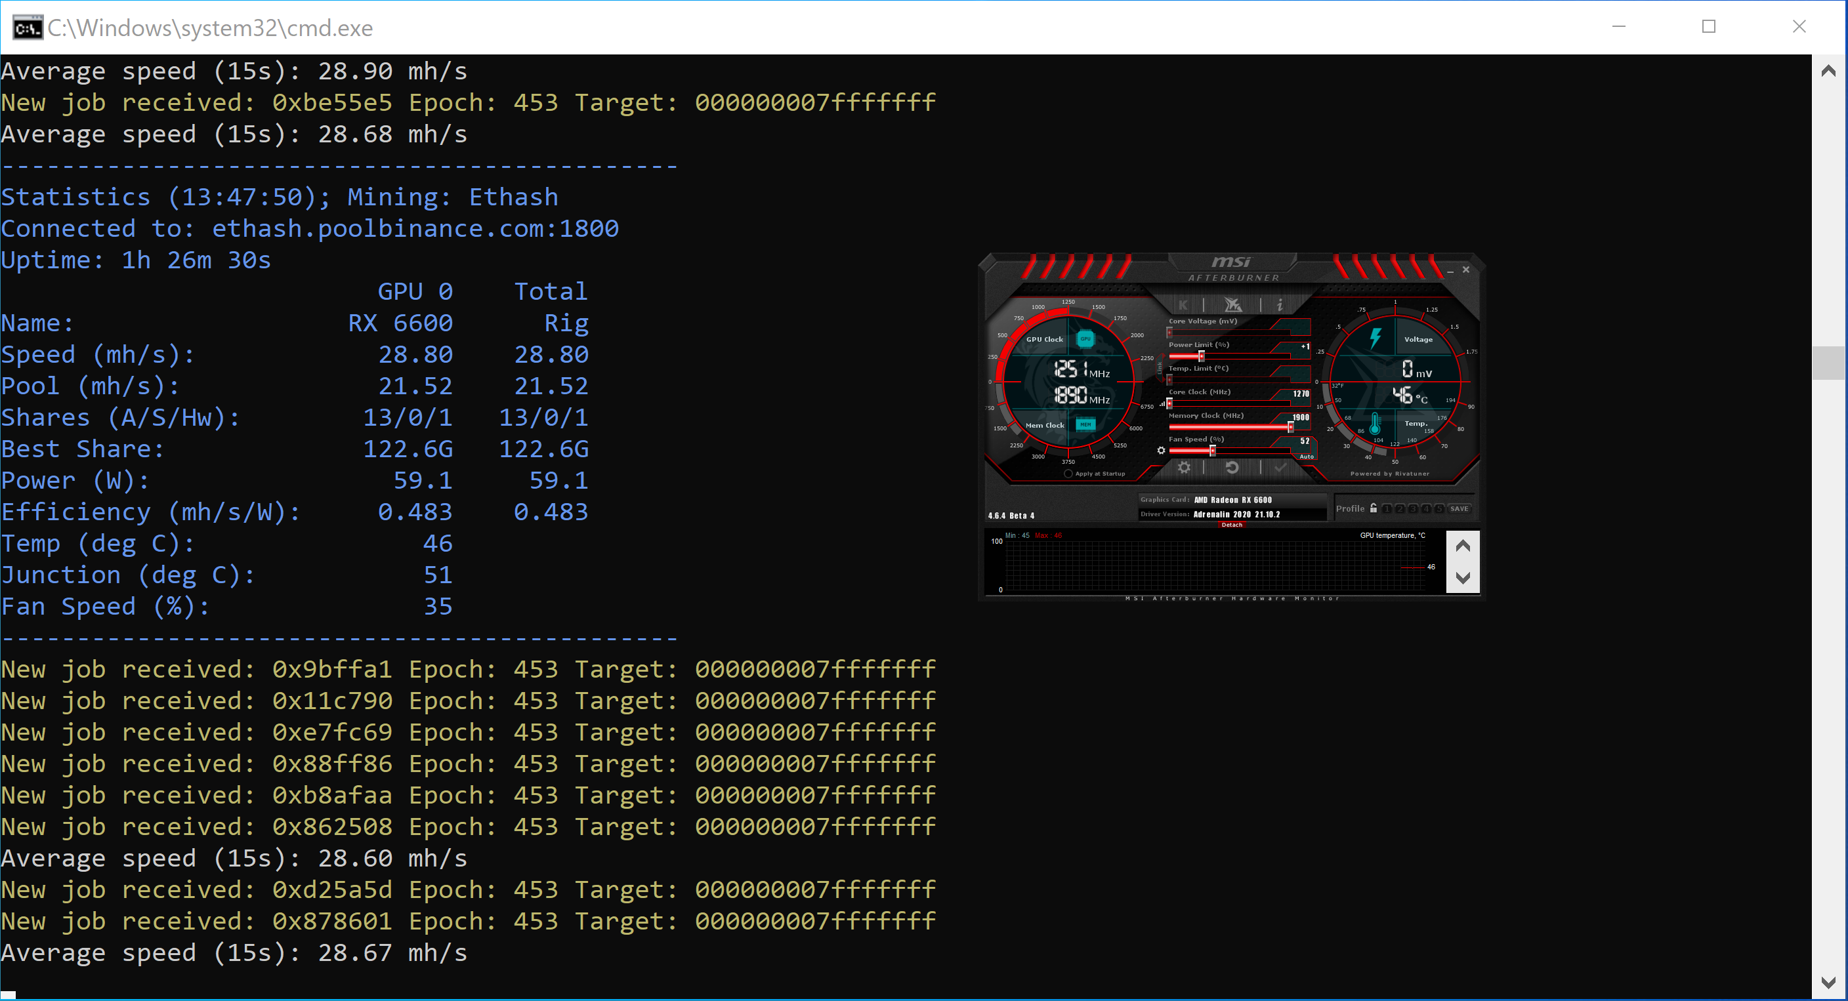The width and height of the screenshot is (1848, 1001).
Task: Select profile slot 3
Action: [x=1412, y=509]
